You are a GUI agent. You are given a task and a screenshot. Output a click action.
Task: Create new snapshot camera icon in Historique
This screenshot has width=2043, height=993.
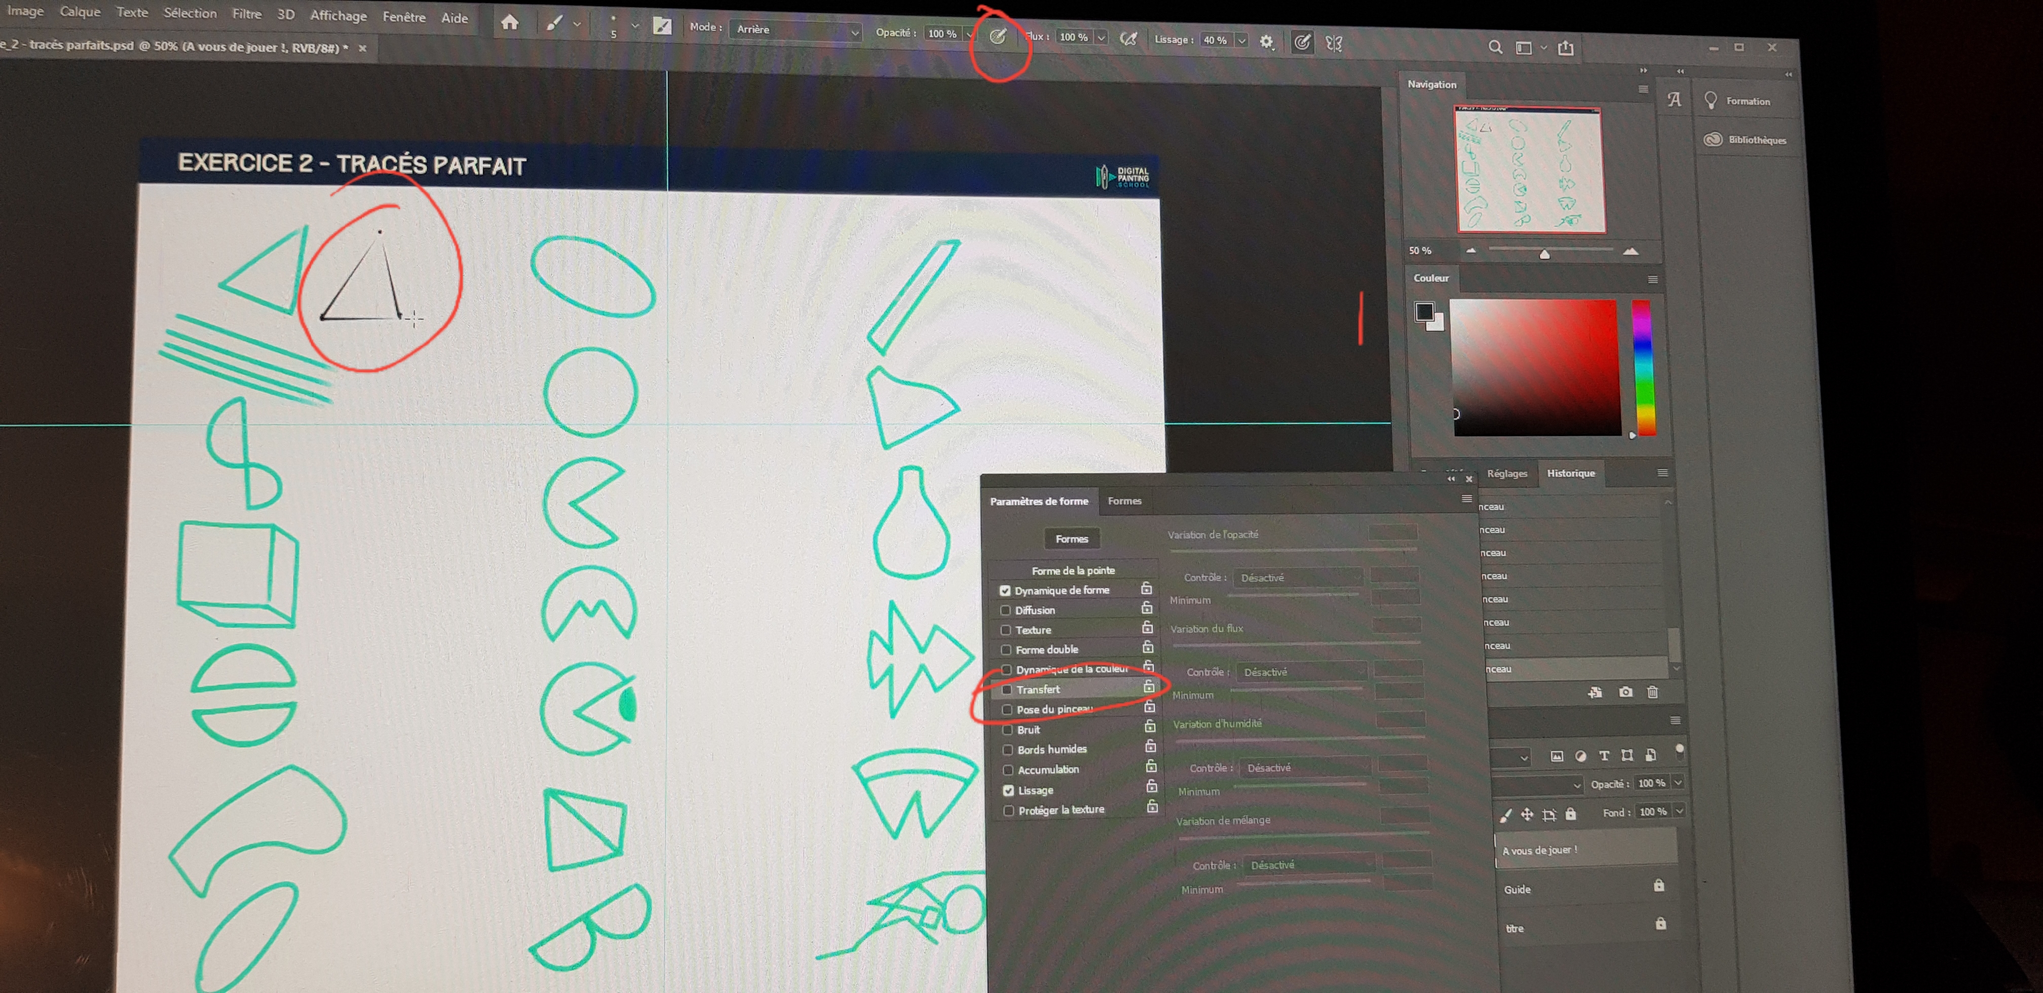1625,693
